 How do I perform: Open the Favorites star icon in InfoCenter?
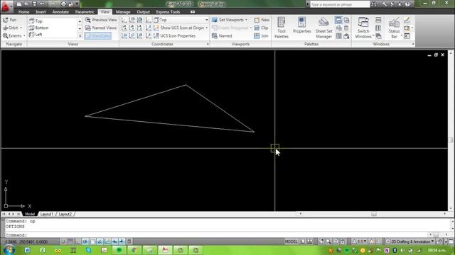point(400,4)
